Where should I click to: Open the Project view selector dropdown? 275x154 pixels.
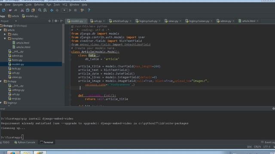[x=16, y=21]
